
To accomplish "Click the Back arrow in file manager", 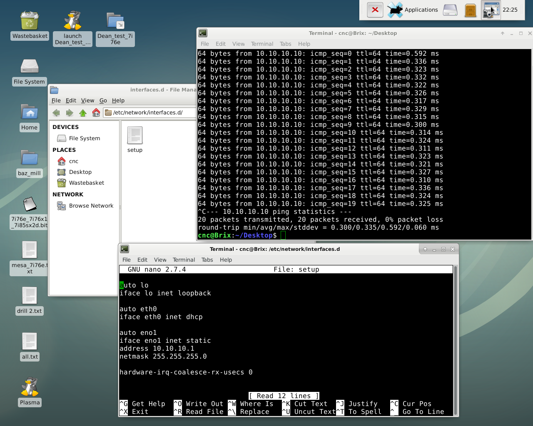I will pyautogui.click(x=56, y=113).
